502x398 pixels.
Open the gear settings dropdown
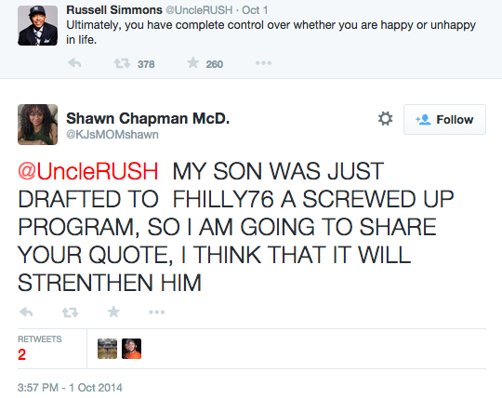click(385, 119)
